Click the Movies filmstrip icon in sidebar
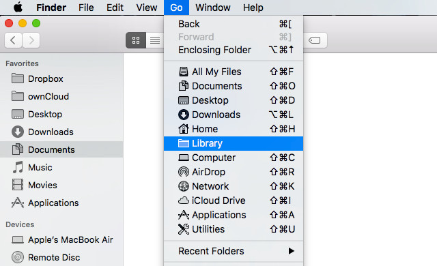The width and height of the screenshot is (437, 266). click(x=18, y=185)
